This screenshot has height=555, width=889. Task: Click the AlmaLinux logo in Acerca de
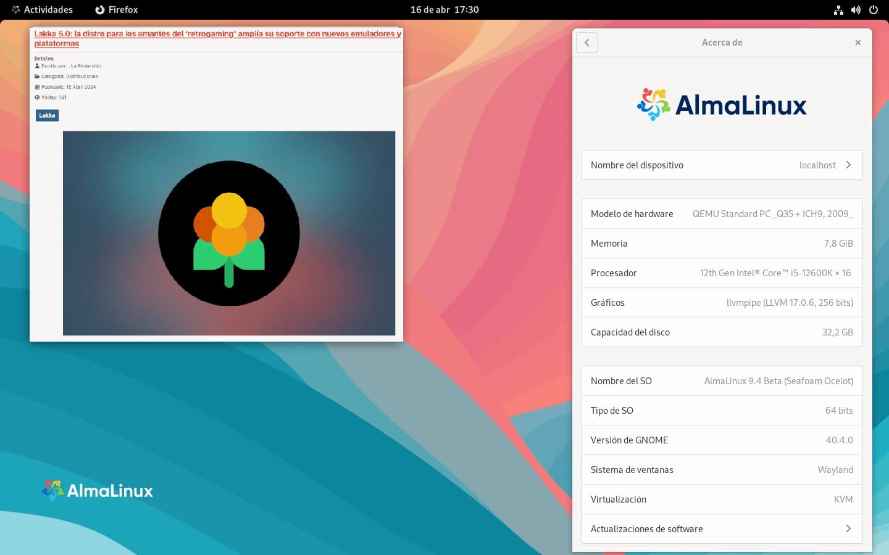pos(722,104)
